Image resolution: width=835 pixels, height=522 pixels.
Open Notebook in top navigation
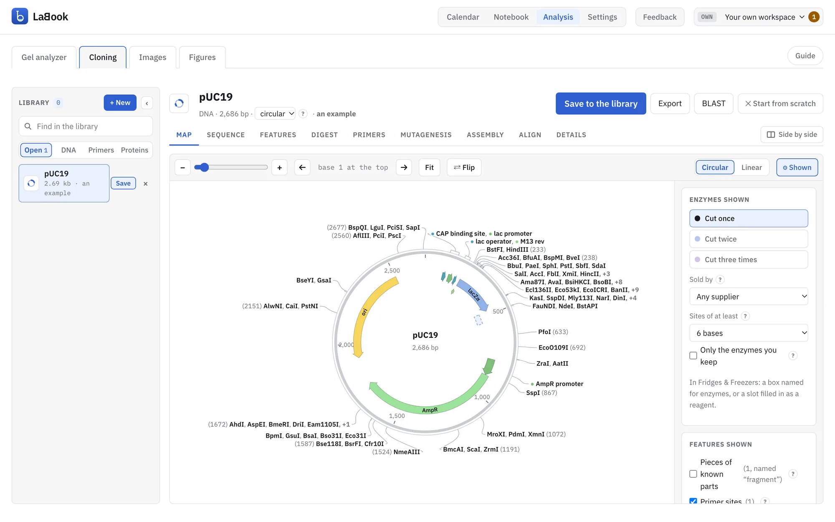[511, 17]
